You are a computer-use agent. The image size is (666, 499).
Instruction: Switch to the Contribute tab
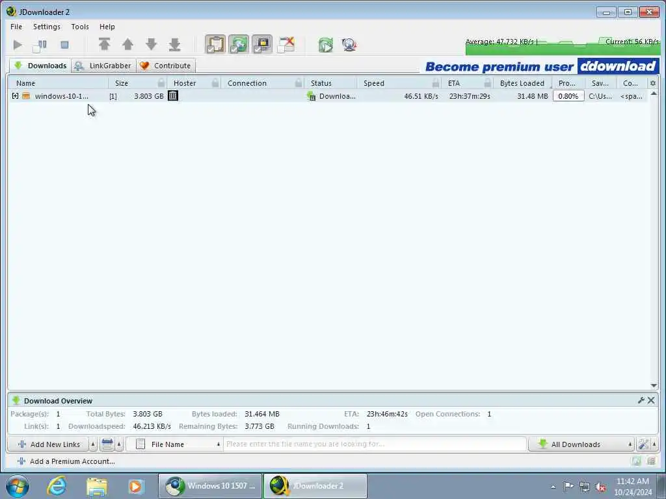click(166, 66)
